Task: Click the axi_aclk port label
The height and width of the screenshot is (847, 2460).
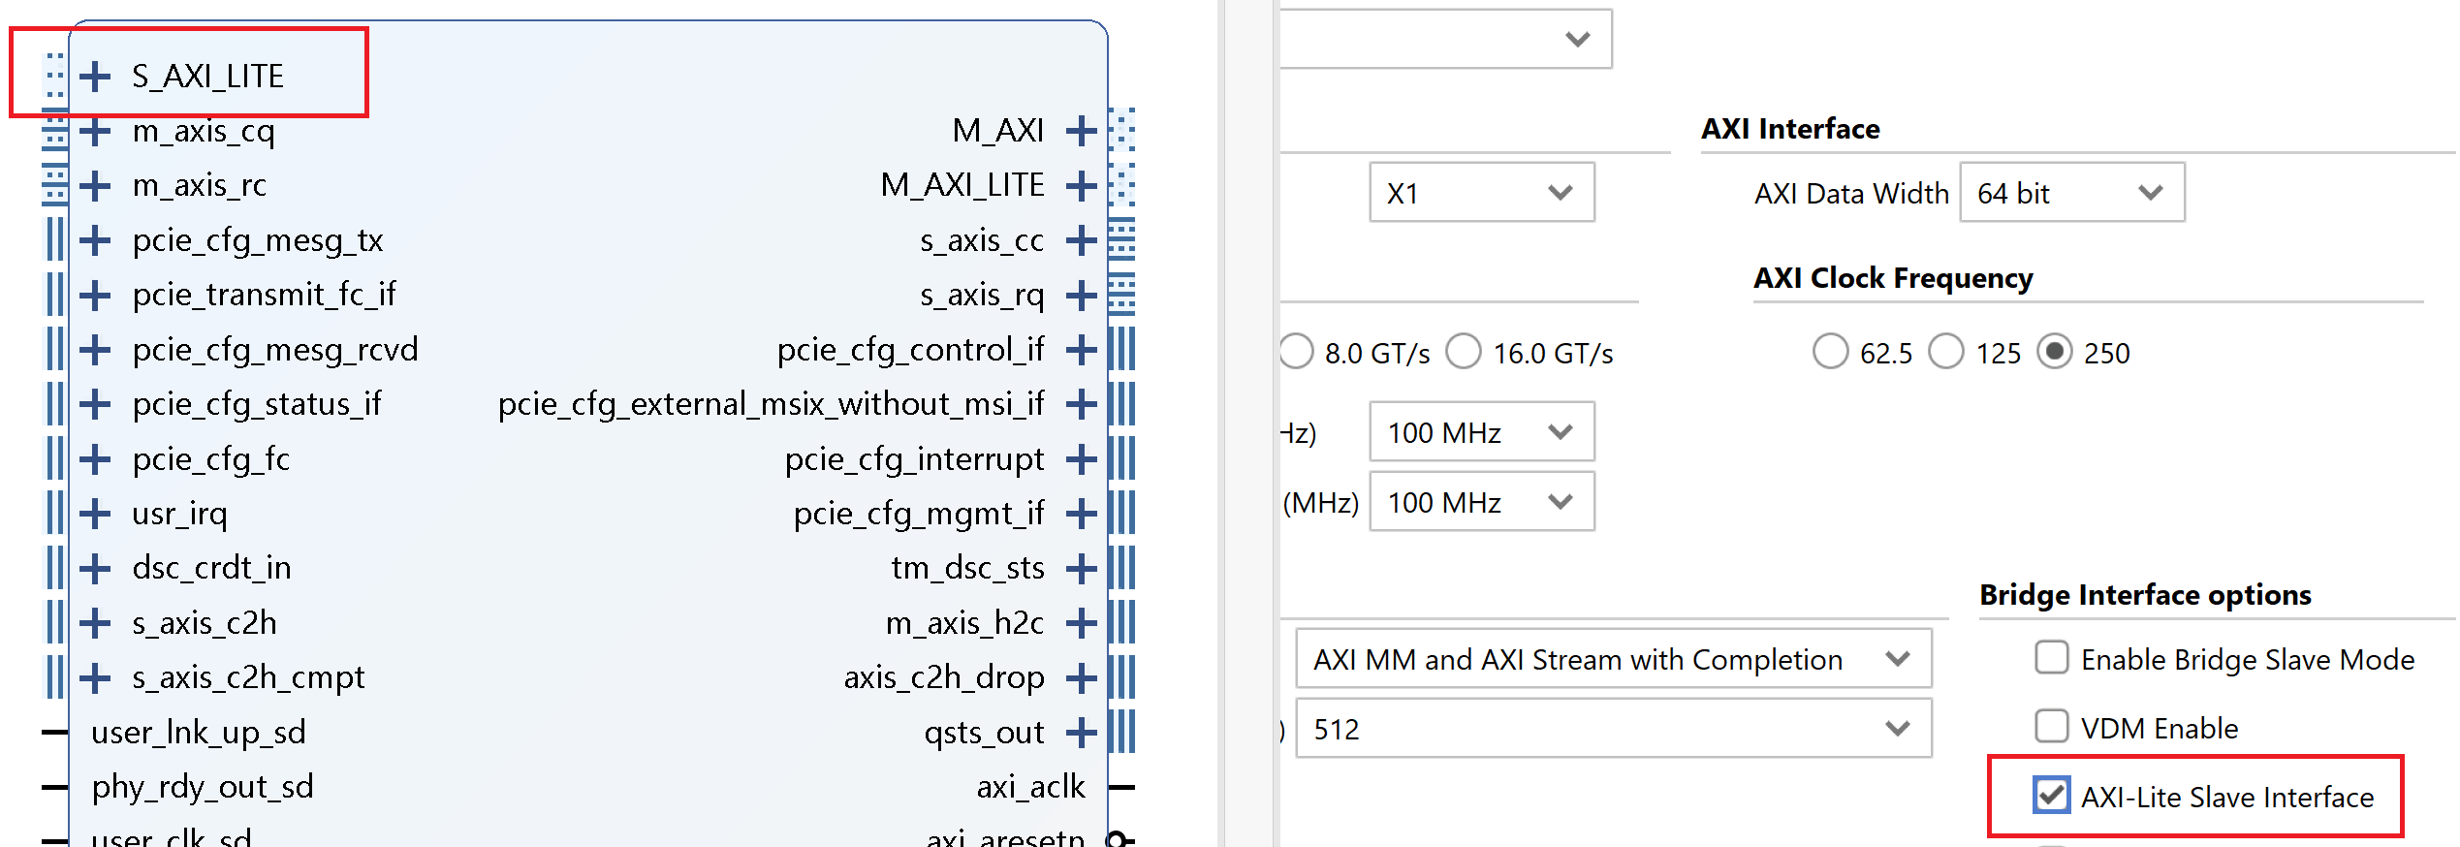Action: [x=1030, y=787]
